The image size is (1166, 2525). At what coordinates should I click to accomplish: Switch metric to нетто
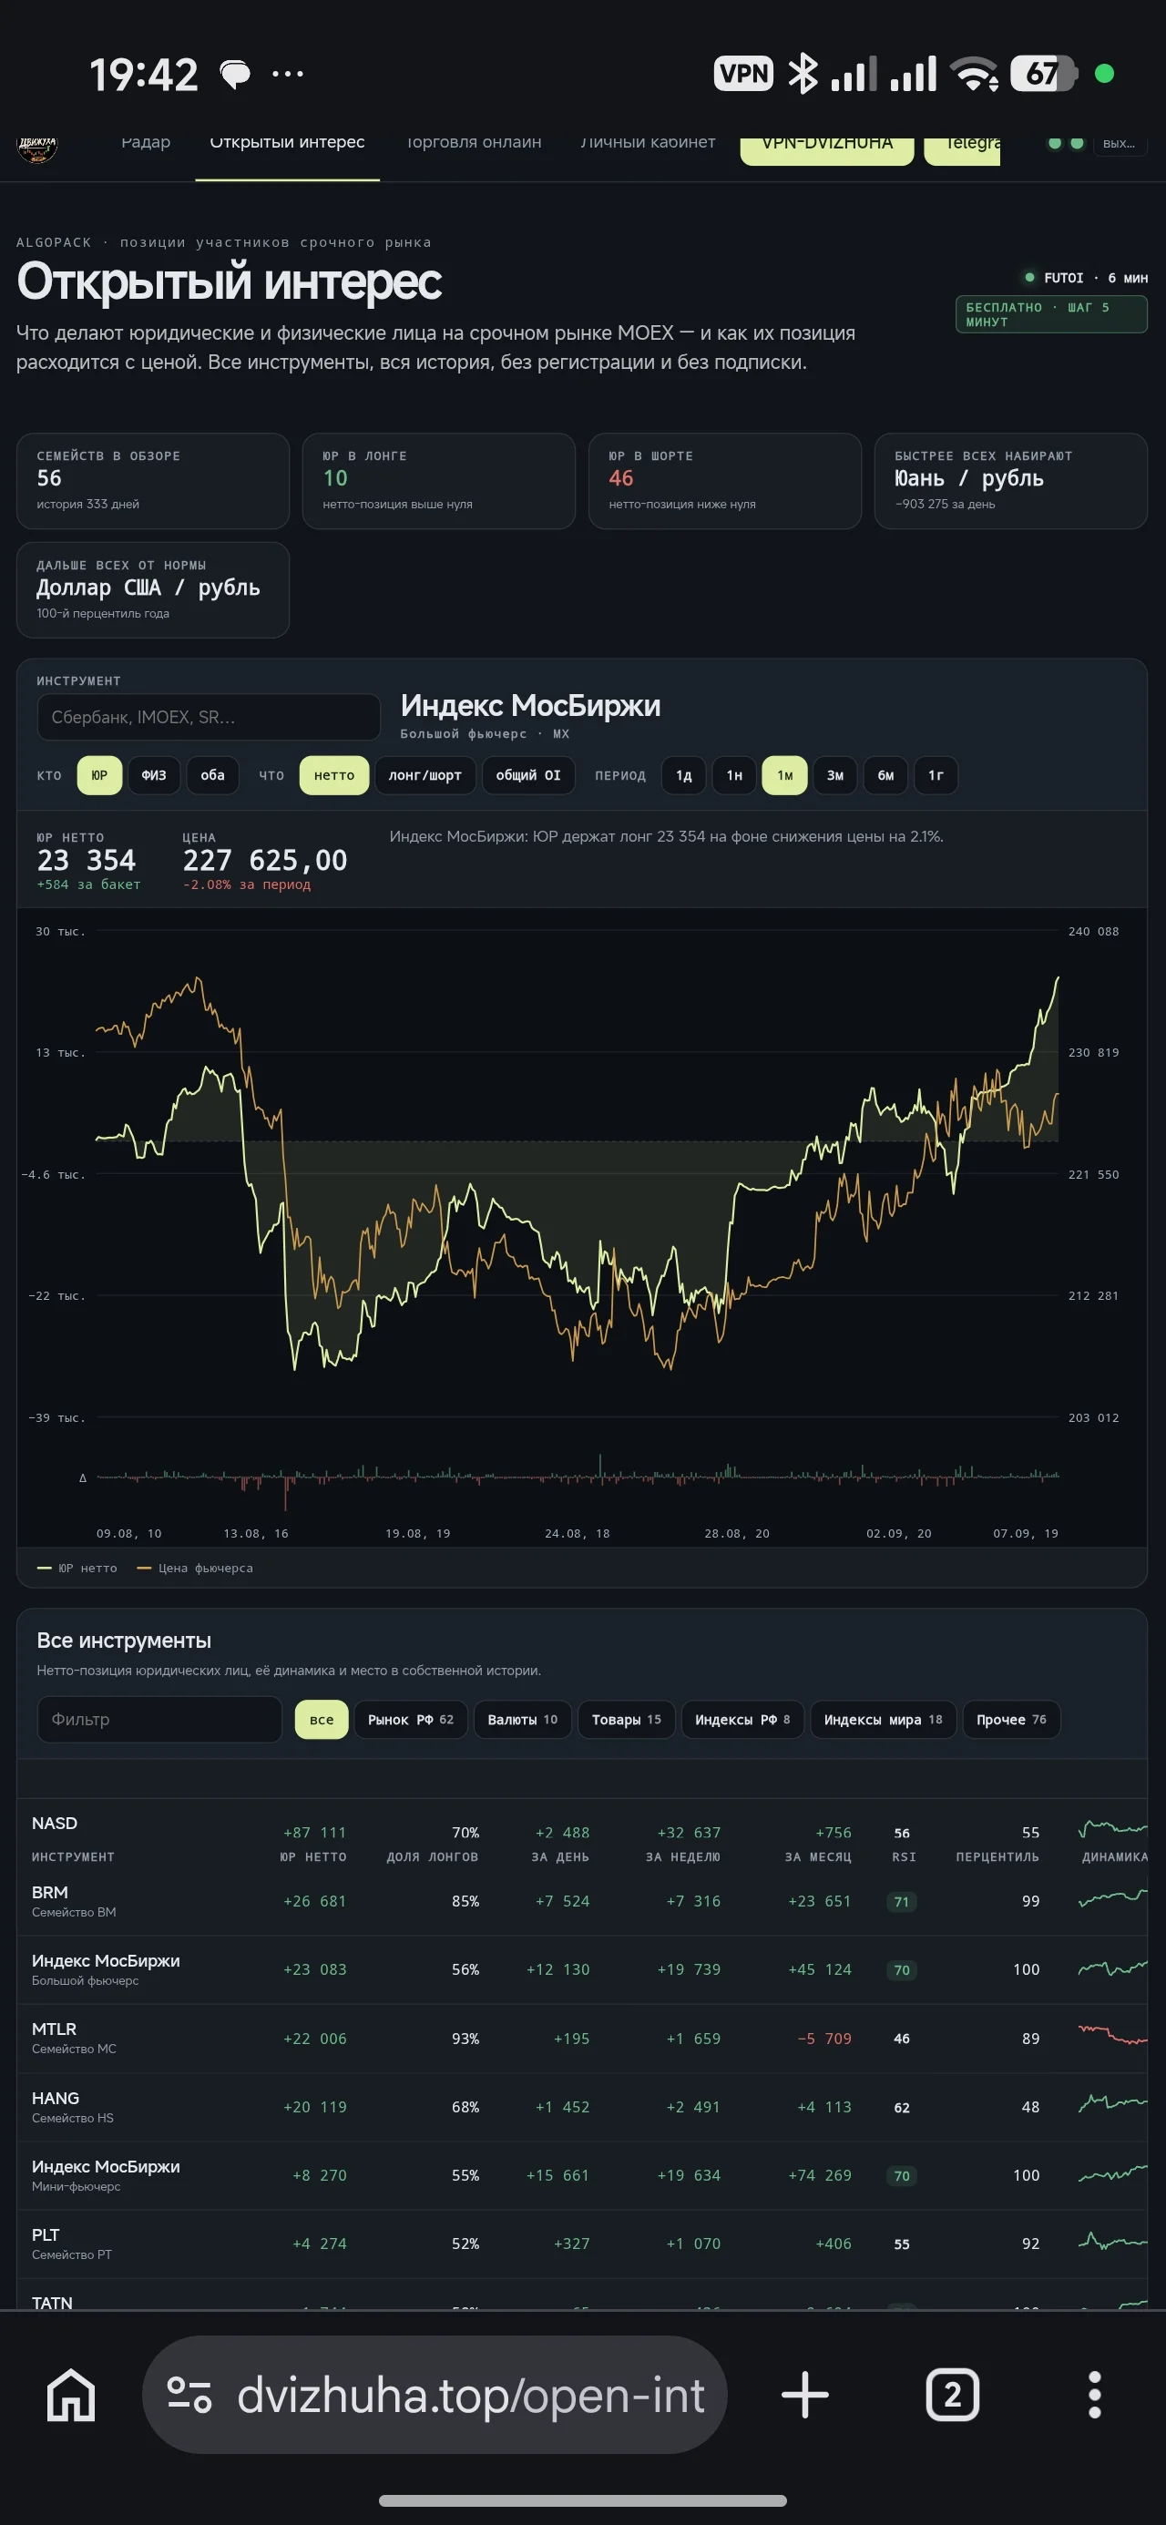pos(334,775)
